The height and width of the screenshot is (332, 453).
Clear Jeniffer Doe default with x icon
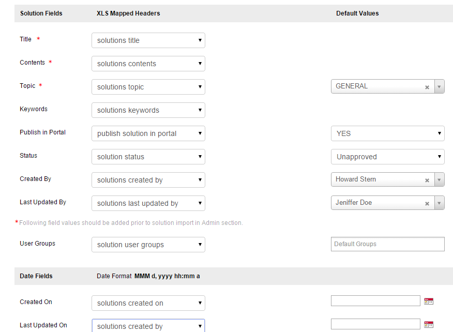[427, 204]
